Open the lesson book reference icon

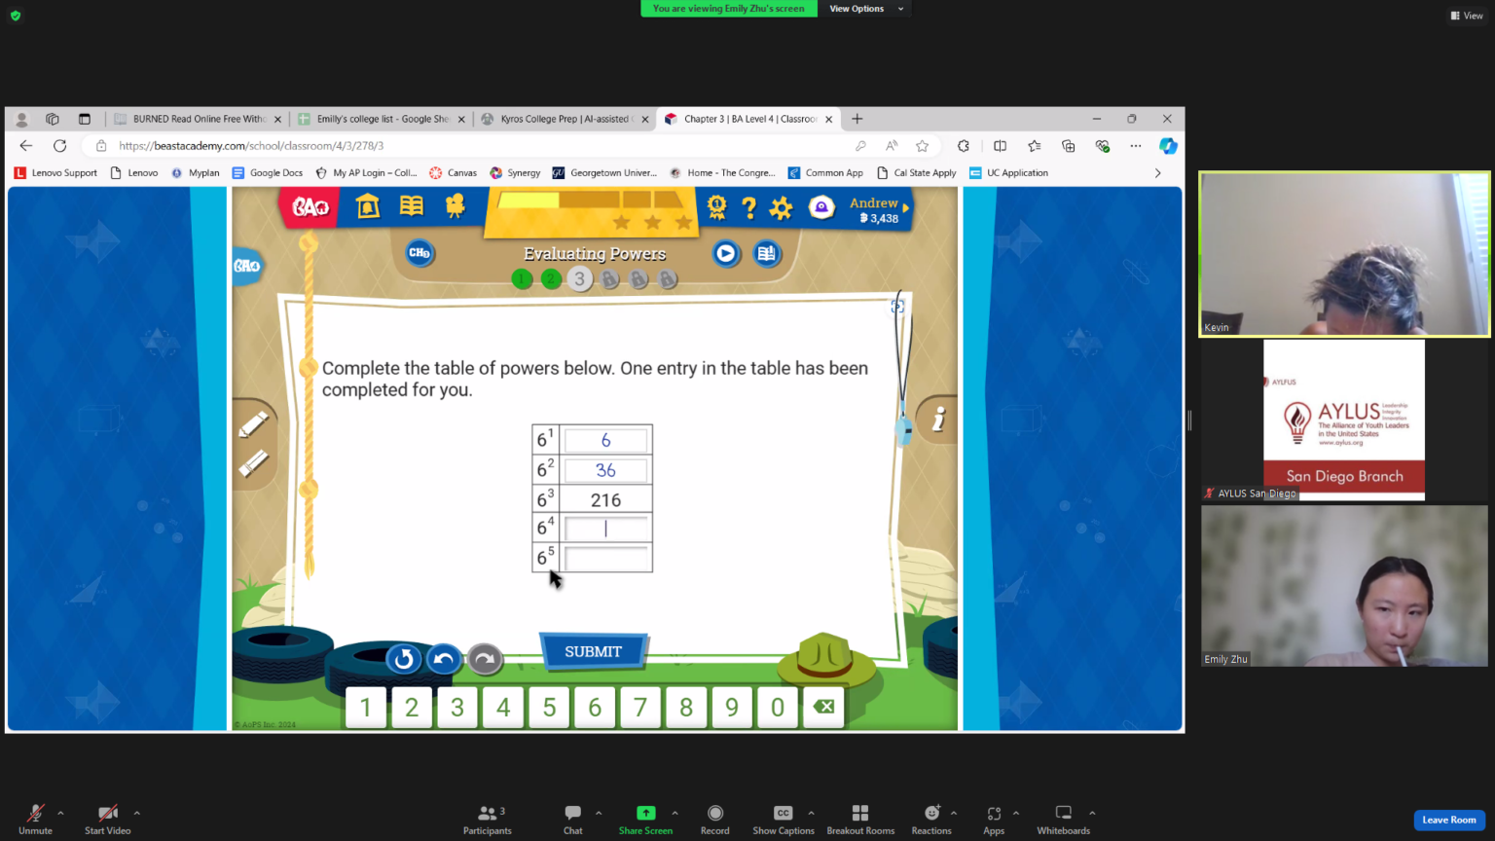point(766,254)
